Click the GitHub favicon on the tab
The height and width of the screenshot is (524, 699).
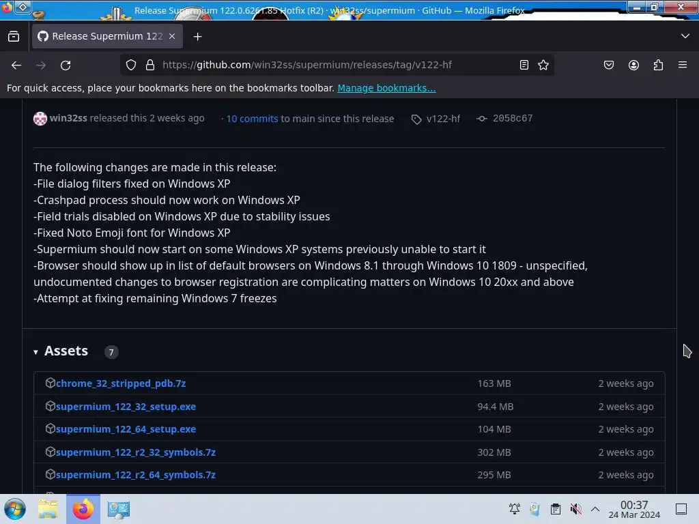[43, 36]
